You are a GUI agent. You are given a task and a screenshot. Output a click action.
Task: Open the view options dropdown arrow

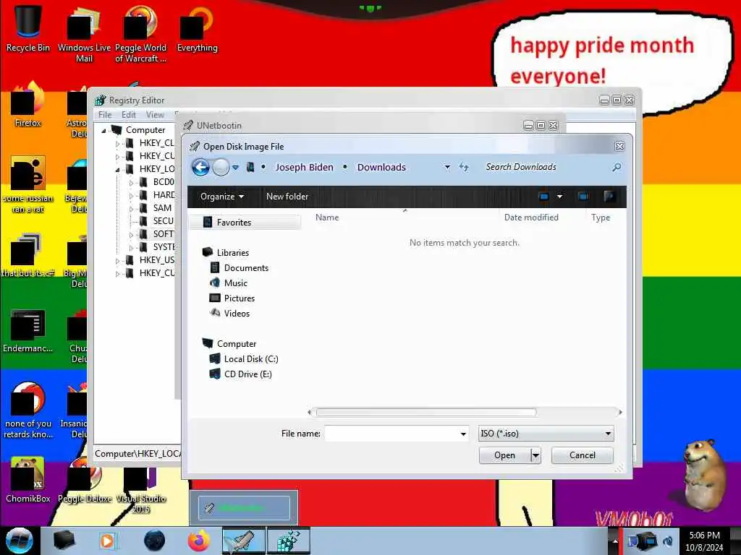pyautogui.click(x=559, y=197)
